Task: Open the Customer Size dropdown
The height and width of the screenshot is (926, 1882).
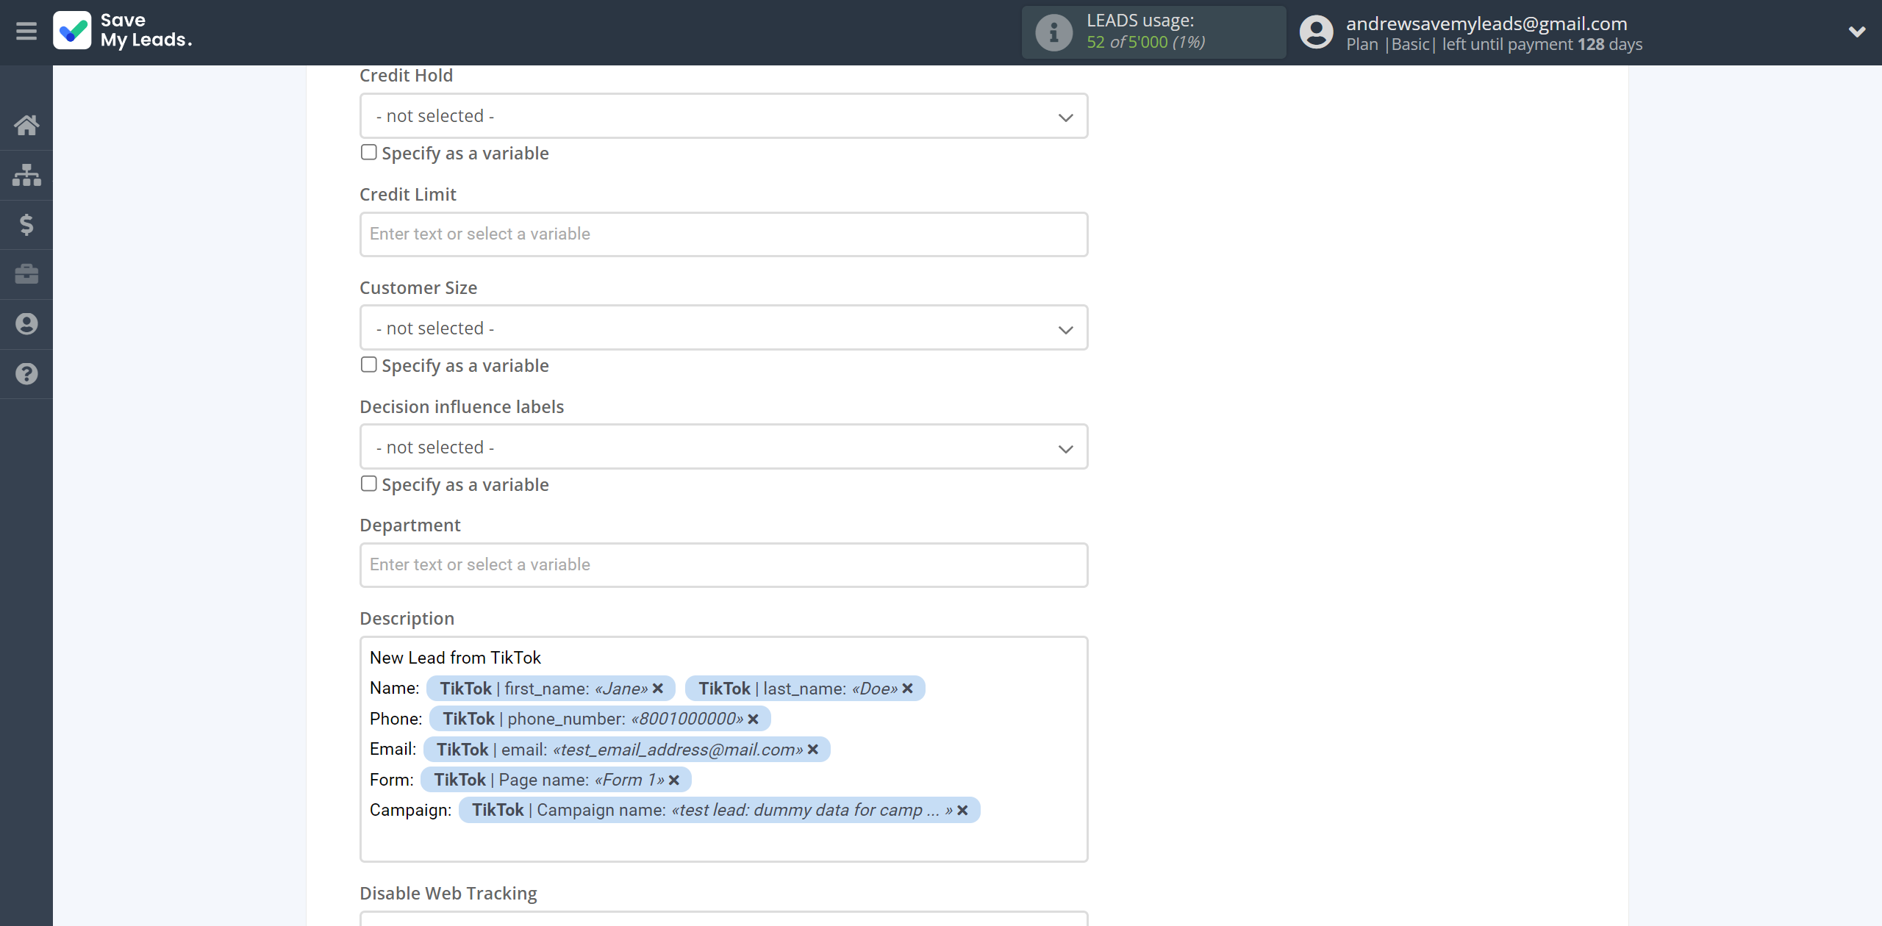Action: tap(723, 328)
